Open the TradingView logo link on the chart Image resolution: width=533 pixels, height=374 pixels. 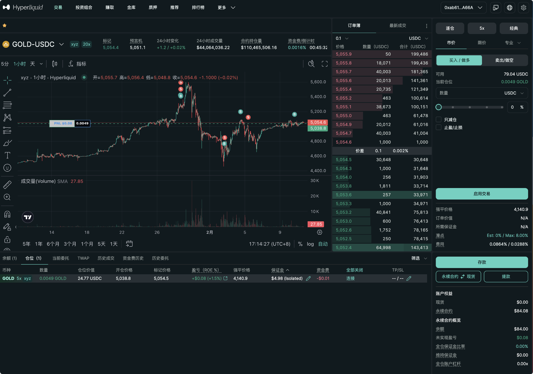pyautogui.click(x=27, y=217)
